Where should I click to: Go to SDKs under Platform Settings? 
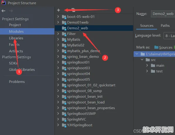coord(13,63)
